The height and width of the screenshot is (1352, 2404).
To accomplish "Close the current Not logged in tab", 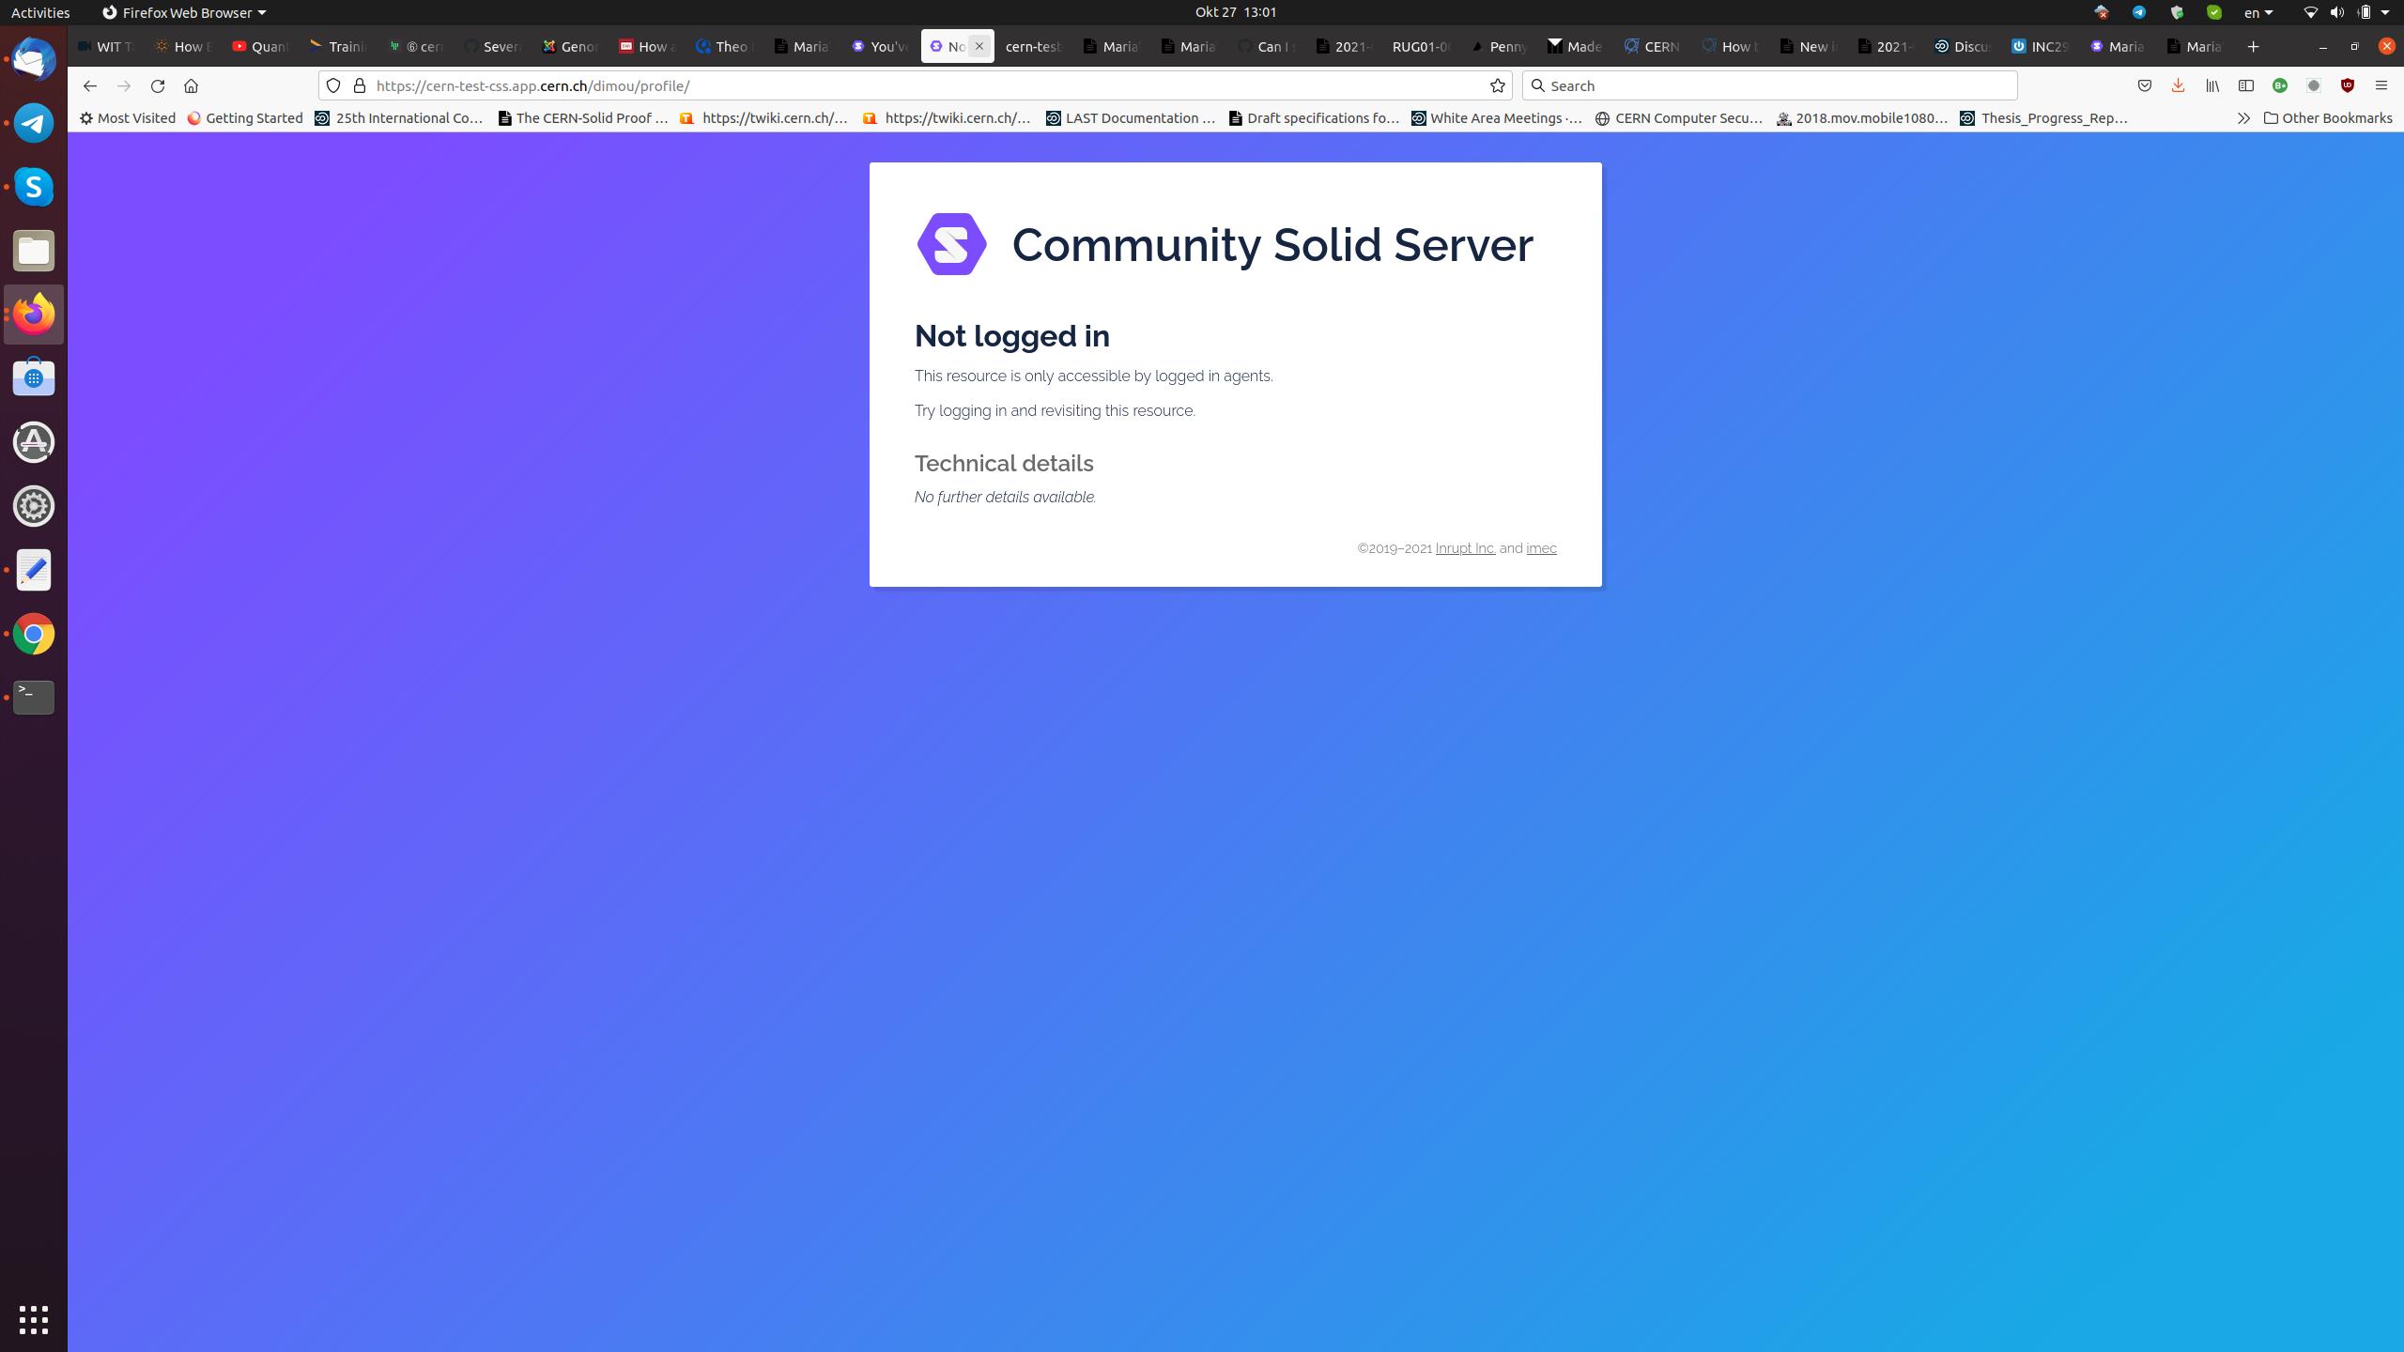I will (x=979, y=46).
